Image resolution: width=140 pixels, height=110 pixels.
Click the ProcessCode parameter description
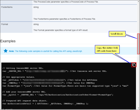tap(66, 2)
